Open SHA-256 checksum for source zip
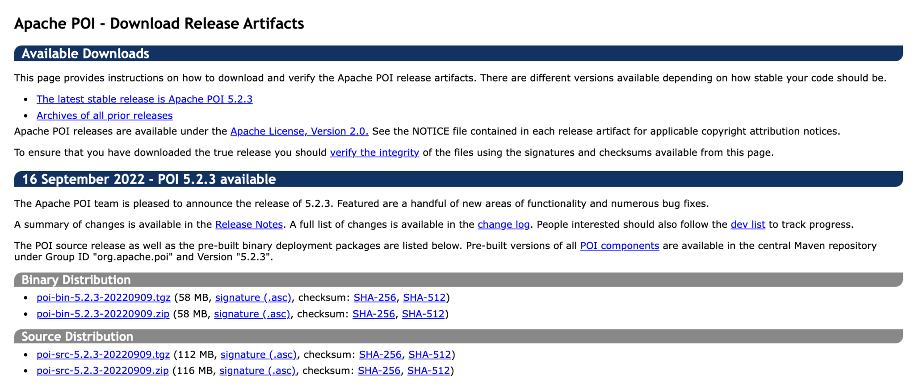915x387 pixels. coord(379,371)
